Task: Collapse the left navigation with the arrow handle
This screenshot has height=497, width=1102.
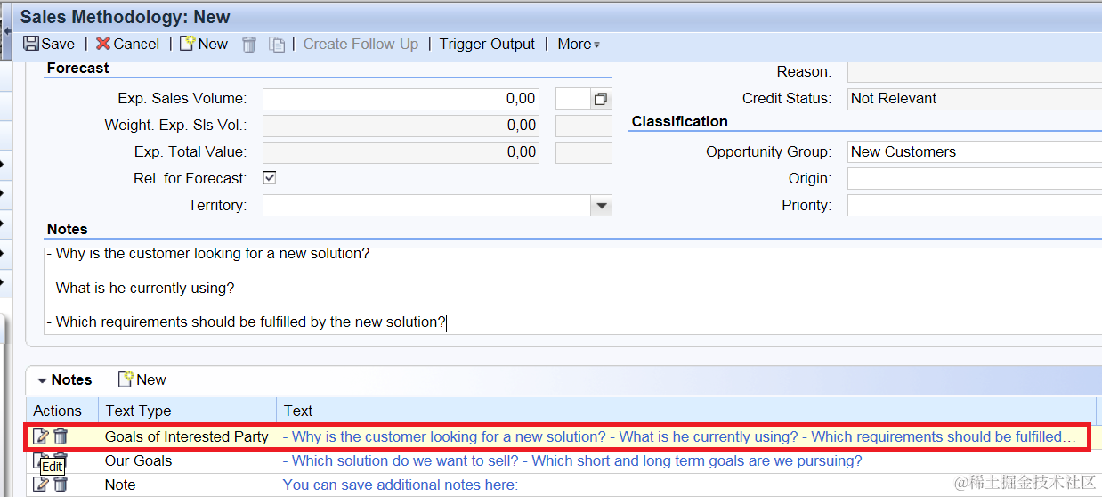Action: [x=7, y=30]
